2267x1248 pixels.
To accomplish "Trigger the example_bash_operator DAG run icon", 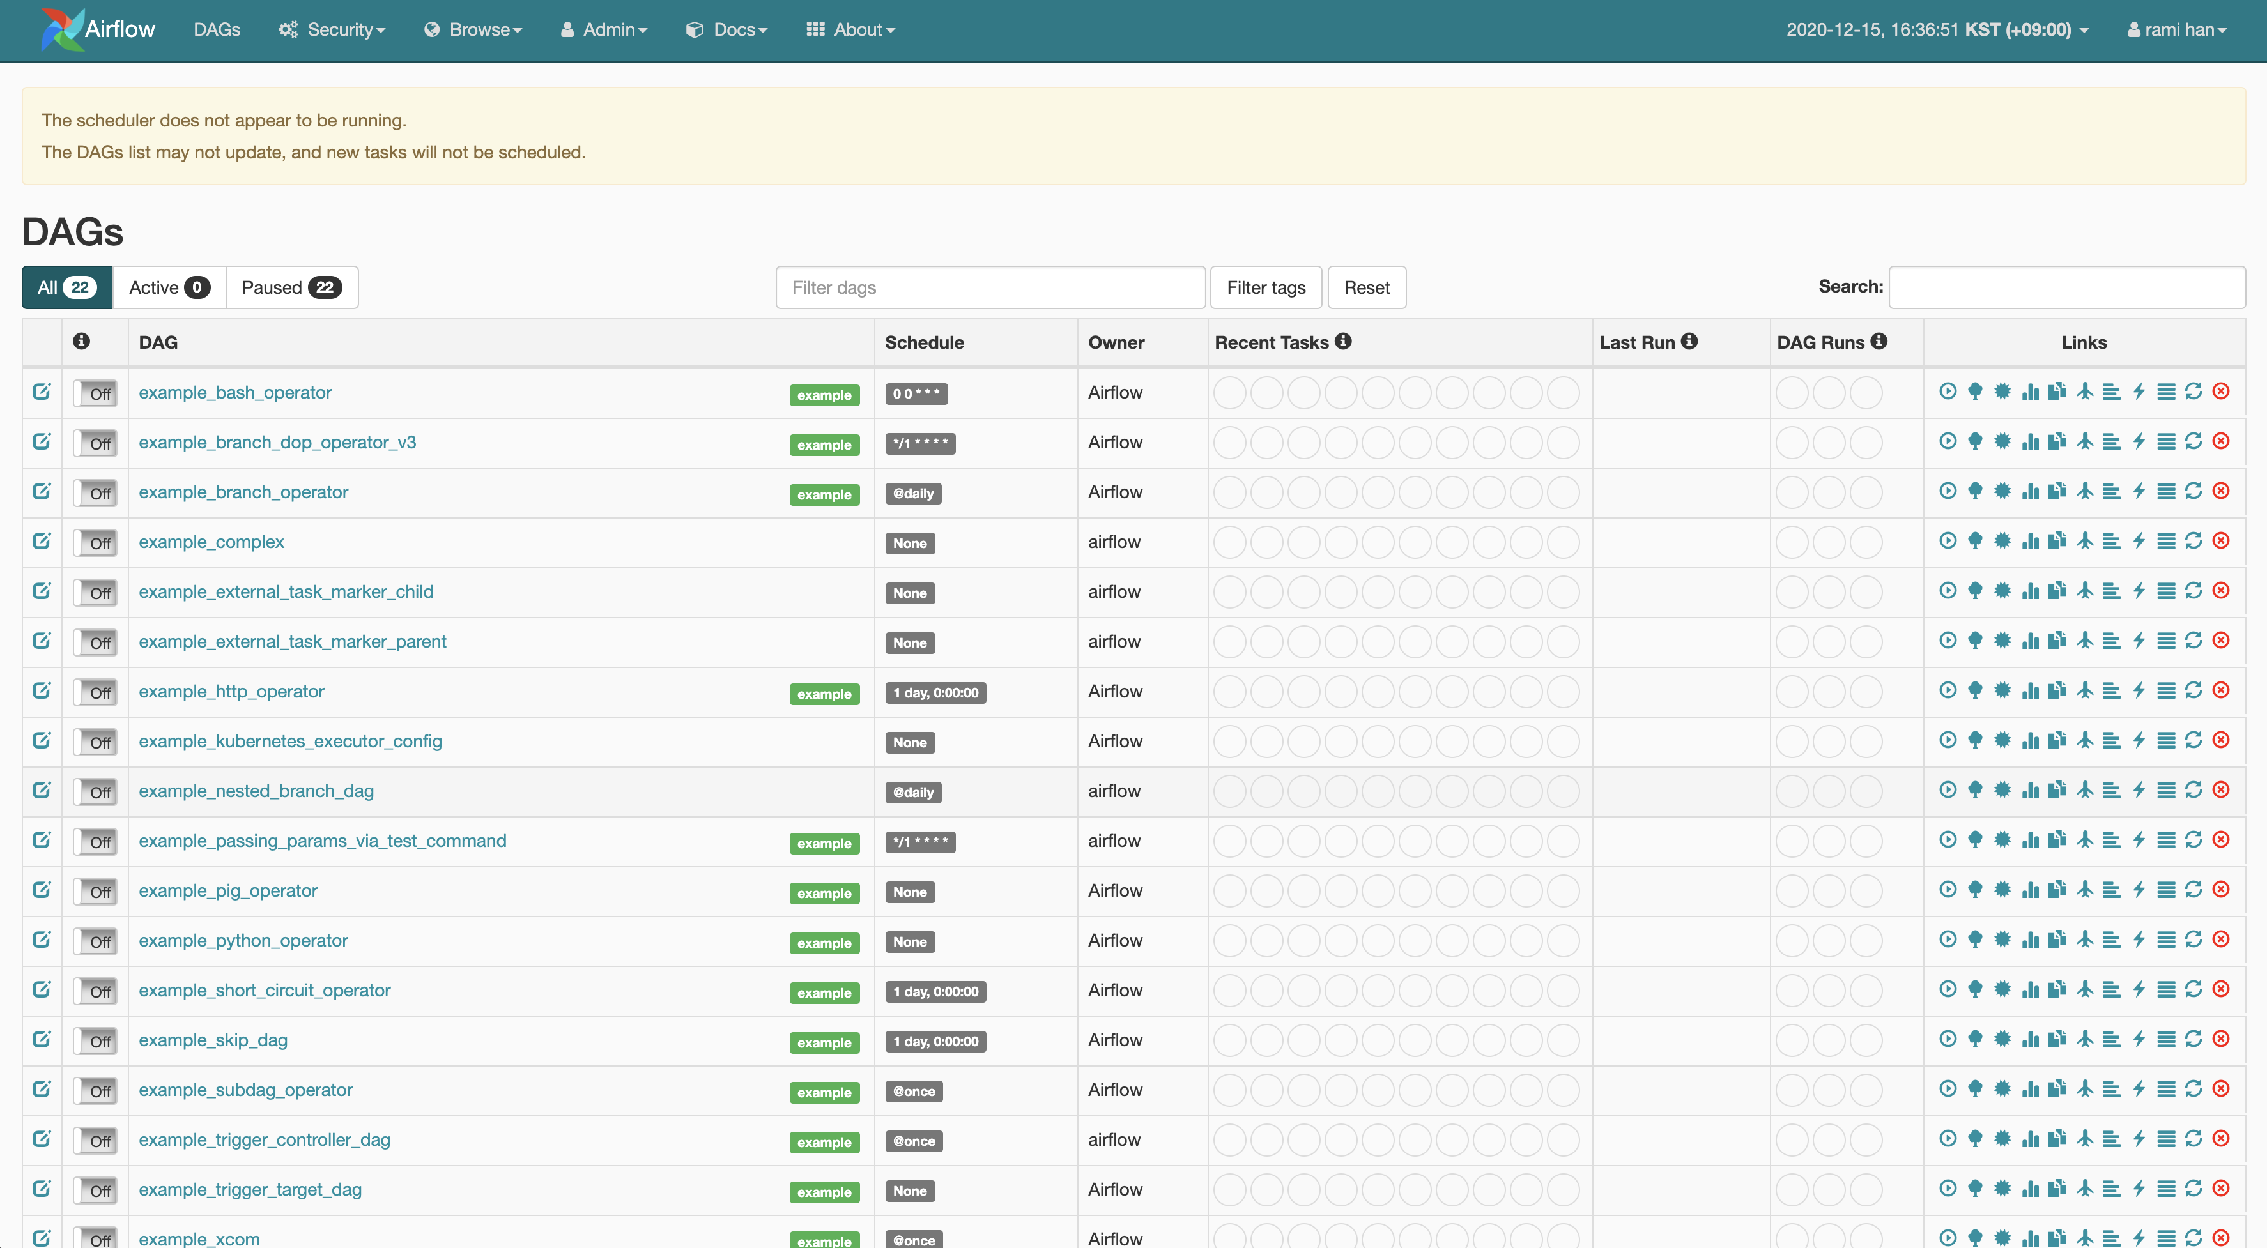I will coord(1948,392).
